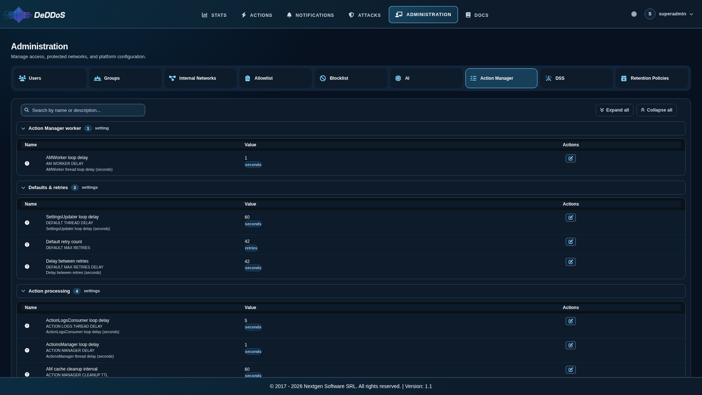Viewport: 702px width, 395px height.
Task: Open the Notifications menu
Action: point(310,15)
